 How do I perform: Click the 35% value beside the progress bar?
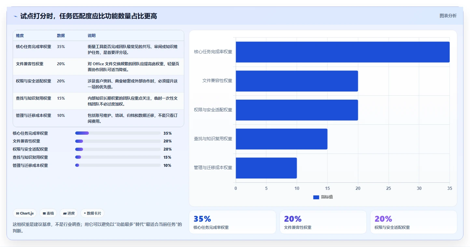click(167, 133)
